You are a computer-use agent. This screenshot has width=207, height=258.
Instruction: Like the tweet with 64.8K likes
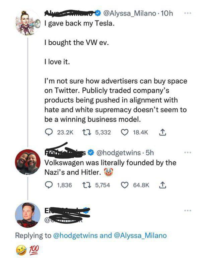[126, 185]
